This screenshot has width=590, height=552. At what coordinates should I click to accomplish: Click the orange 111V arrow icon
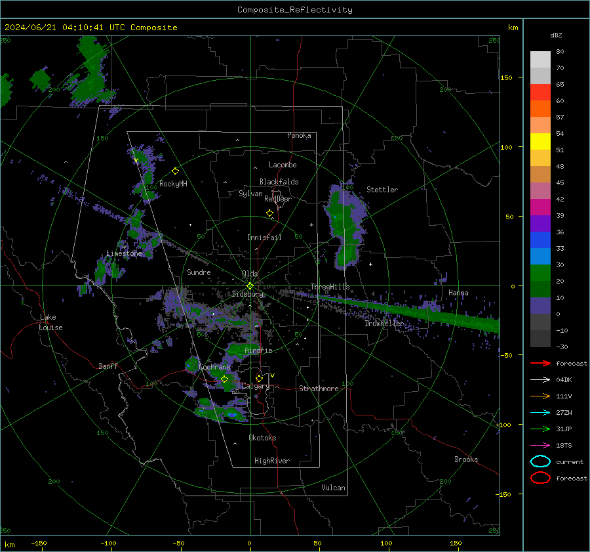pos(540,396)
